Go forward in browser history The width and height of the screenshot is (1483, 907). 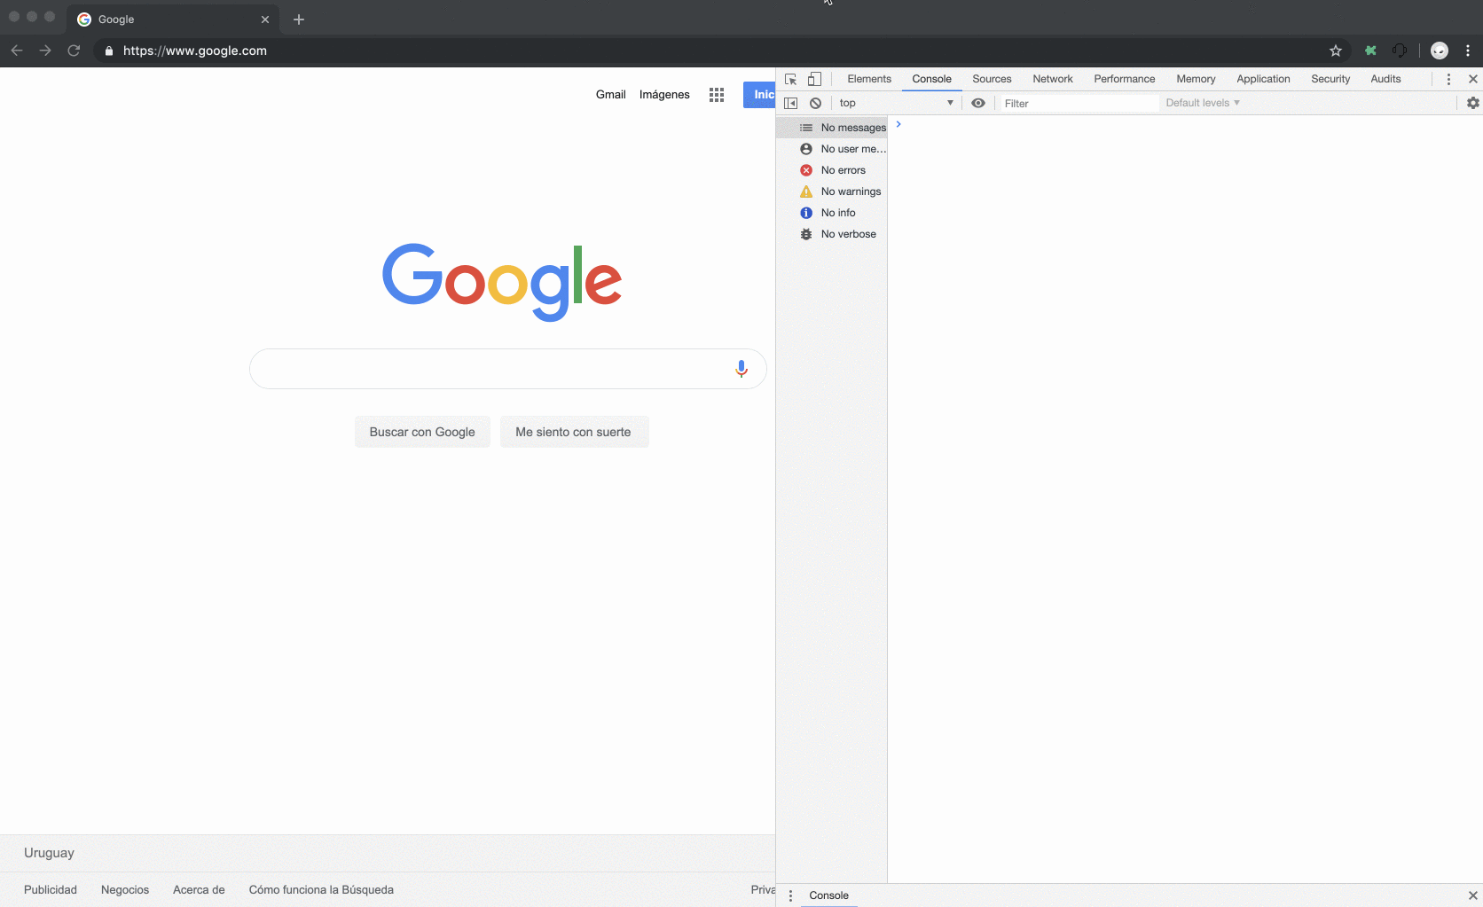(45, 51)
